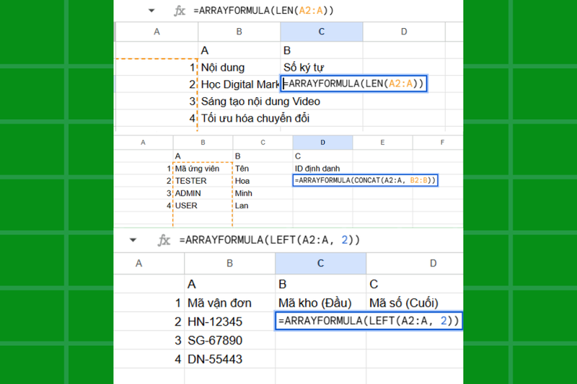Viewport: 577px width, 384px height.
Task: Select highlighted column C header in bottom sheet
Action: [320, 263]
